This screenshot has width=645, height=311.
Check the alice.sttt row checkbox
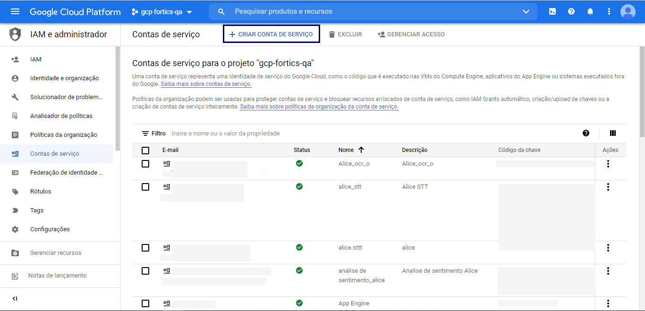click(x=145, y=248)
